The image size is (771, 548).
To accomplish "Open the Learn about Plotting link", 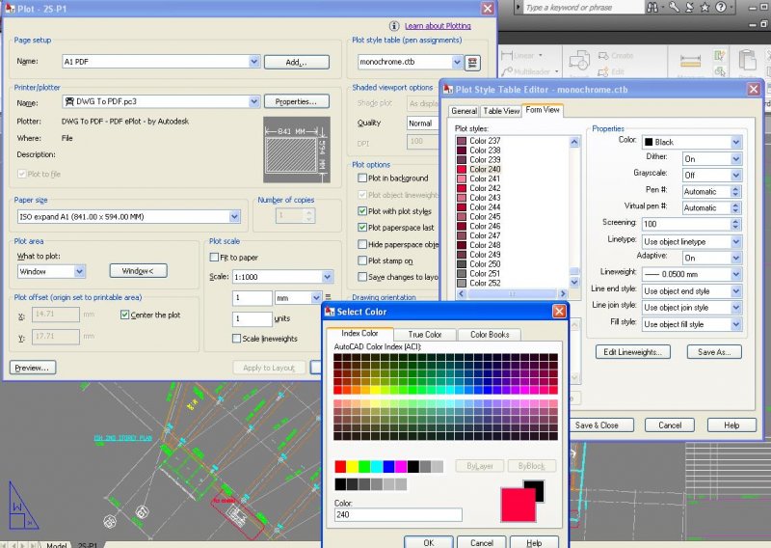I will tap(437, 25).
